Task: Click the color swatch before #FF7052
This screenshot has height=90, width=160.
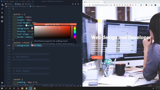Action: [x=32, y=45]
